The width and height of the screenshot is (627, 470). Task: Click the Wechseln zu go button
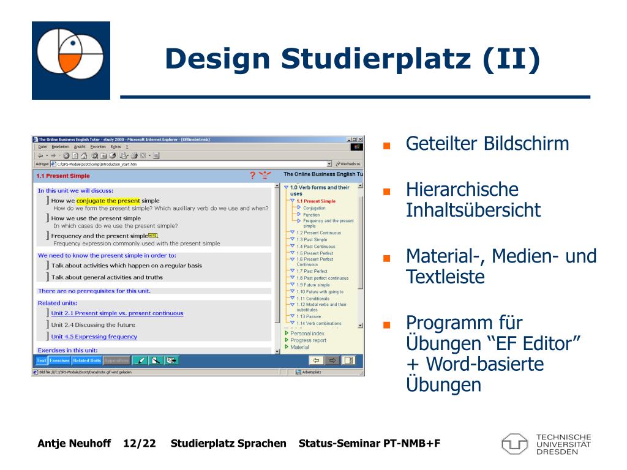click(348, 164)
